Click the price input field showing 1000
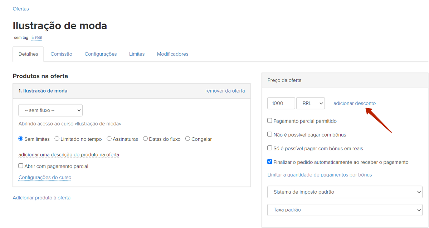Image resolution: width=429 pixels, height=228 pixels. click(x=281, y=103)
